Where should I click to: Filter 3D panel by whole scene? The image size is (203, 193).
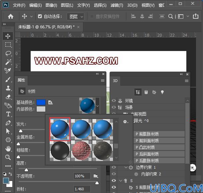(x=138, y=92)
